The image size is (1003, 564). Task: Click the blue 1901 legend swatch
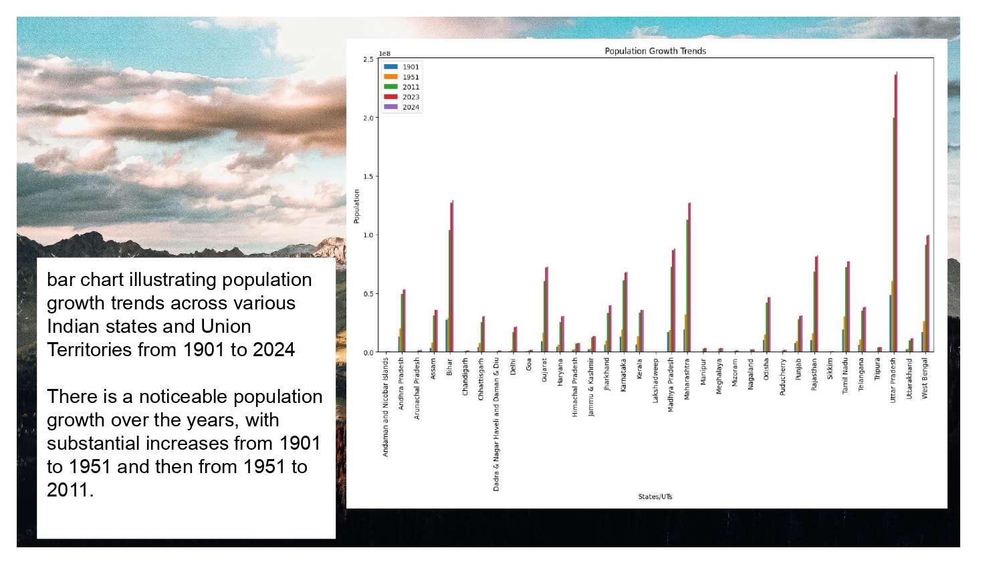[391, 67]
